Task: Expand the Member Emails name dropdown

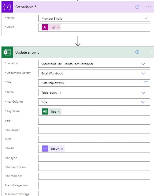Action: point(146,18)
